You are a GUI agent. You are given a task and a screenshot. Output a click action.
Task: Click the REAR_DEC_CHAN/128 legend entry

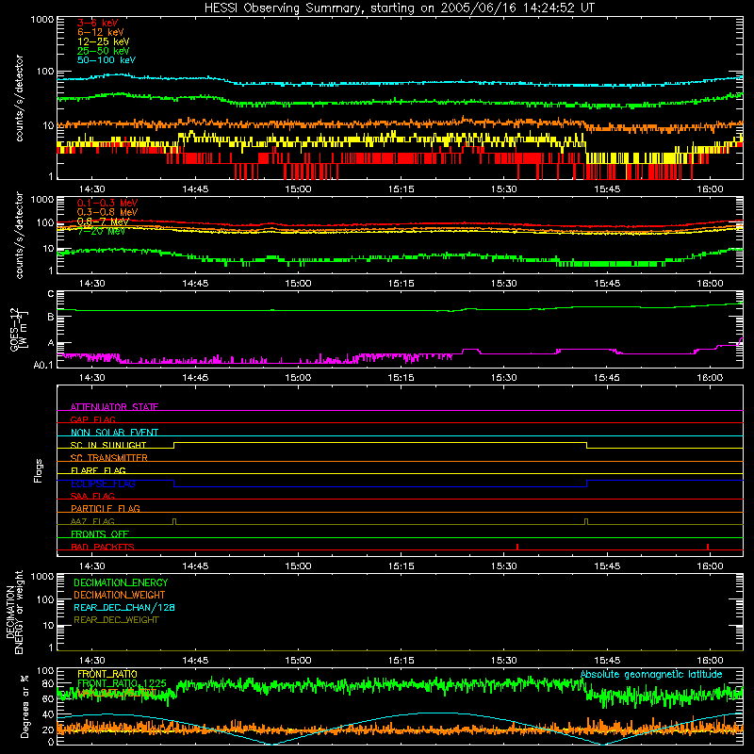coord(124,607)
